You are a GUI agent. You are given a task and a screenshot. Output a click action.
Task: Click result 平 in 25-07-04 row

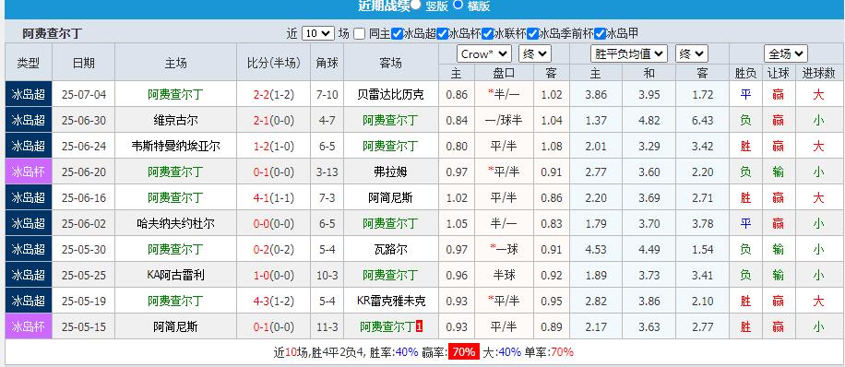coord(745,95)
